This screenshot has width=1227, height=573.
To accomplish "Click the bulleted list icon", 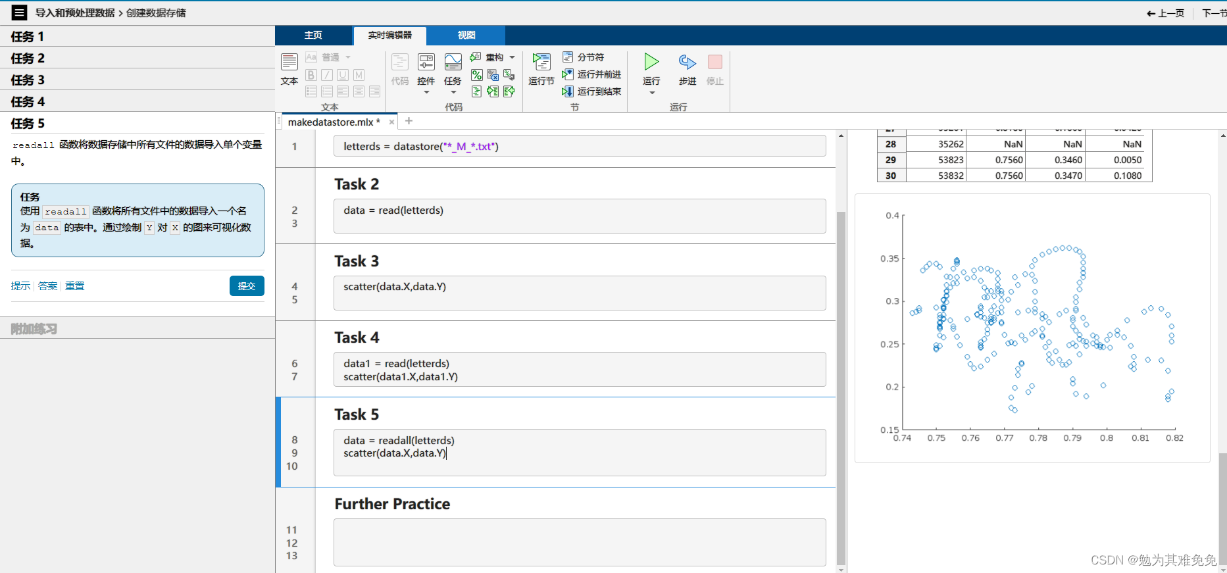I will [311, 91].
